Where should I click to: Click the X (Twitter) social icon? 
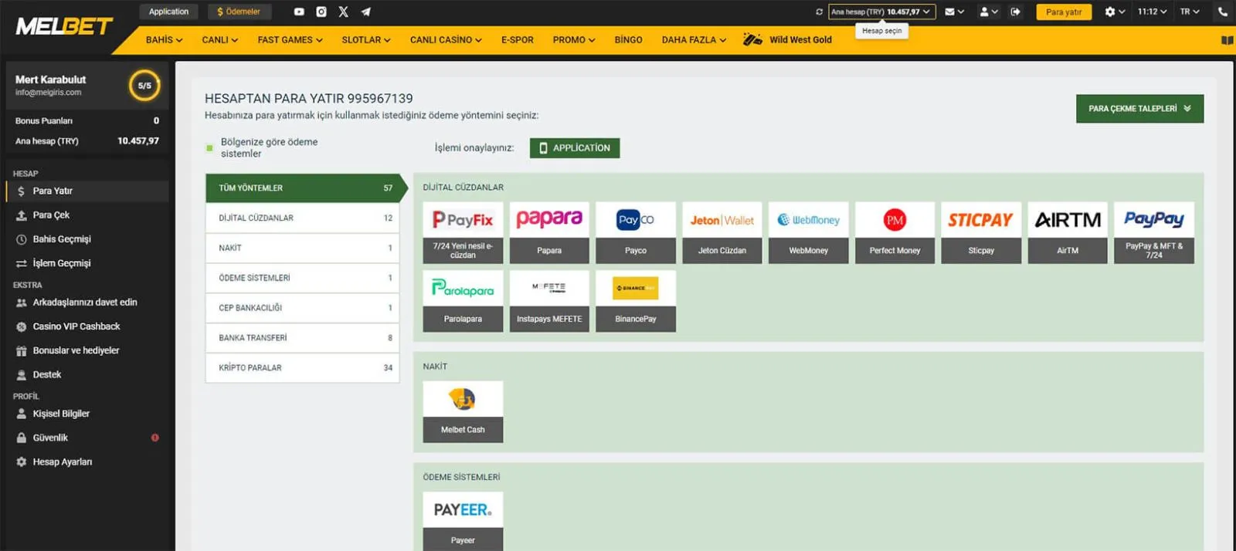tap(343, 12)
